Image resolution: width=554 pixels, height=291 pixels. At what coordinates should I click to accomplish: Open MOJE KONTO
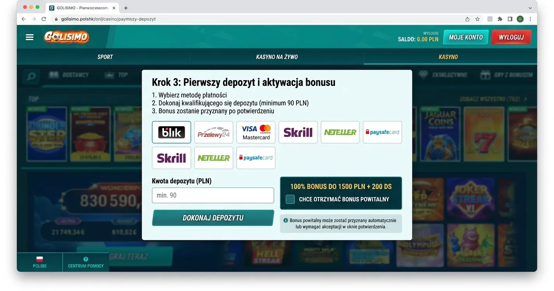[x=466, y=37]
